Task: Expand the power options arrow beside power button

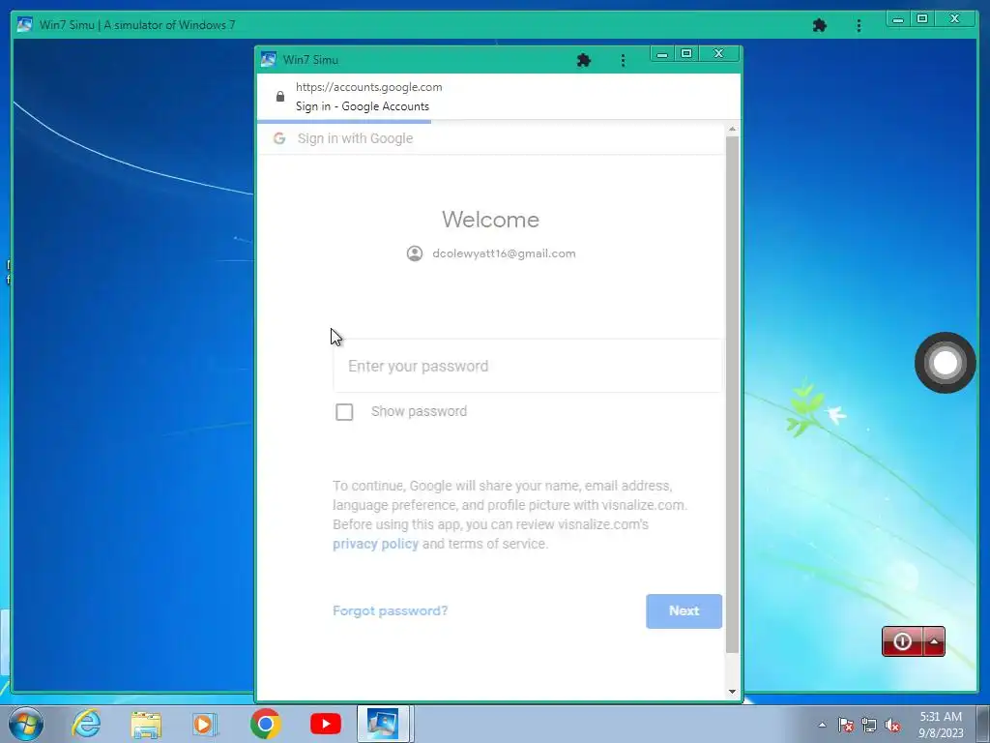Action: coord(935,641)
